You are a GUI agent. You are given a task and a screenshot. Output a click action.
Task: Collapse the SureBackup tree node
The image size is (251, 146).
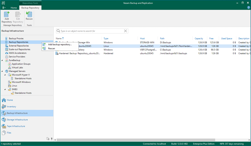(x=2, y=60)
